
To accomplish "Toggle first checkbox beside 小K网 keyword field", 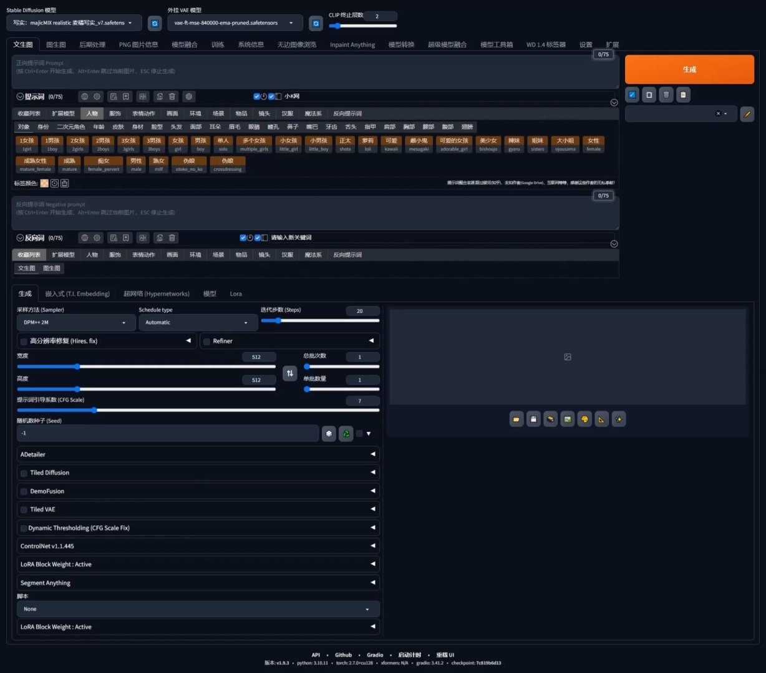I will [256, 97].
